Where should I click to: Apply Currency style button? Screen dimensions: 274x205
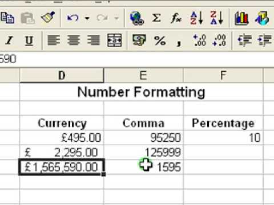pyautogui.click(x=139, y=40)
